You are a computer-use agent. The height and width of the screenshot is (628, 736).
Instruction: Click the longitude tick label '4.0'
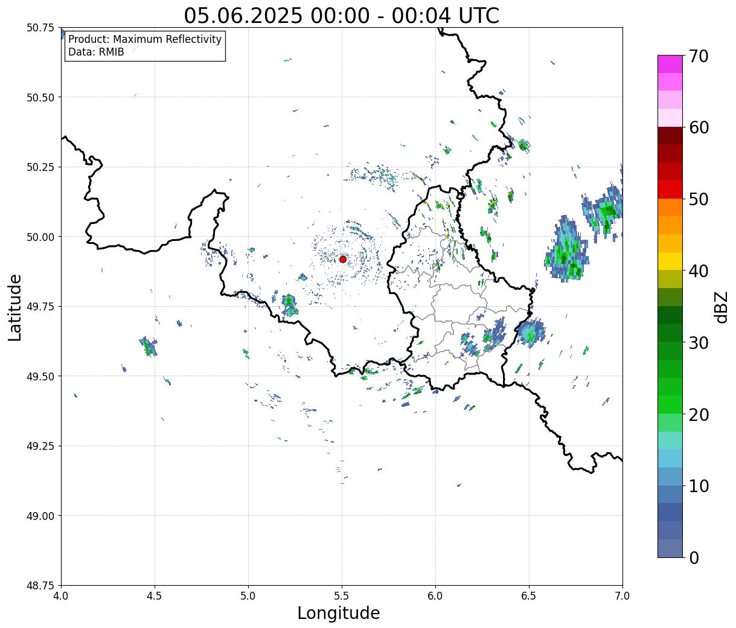(61, 596)
